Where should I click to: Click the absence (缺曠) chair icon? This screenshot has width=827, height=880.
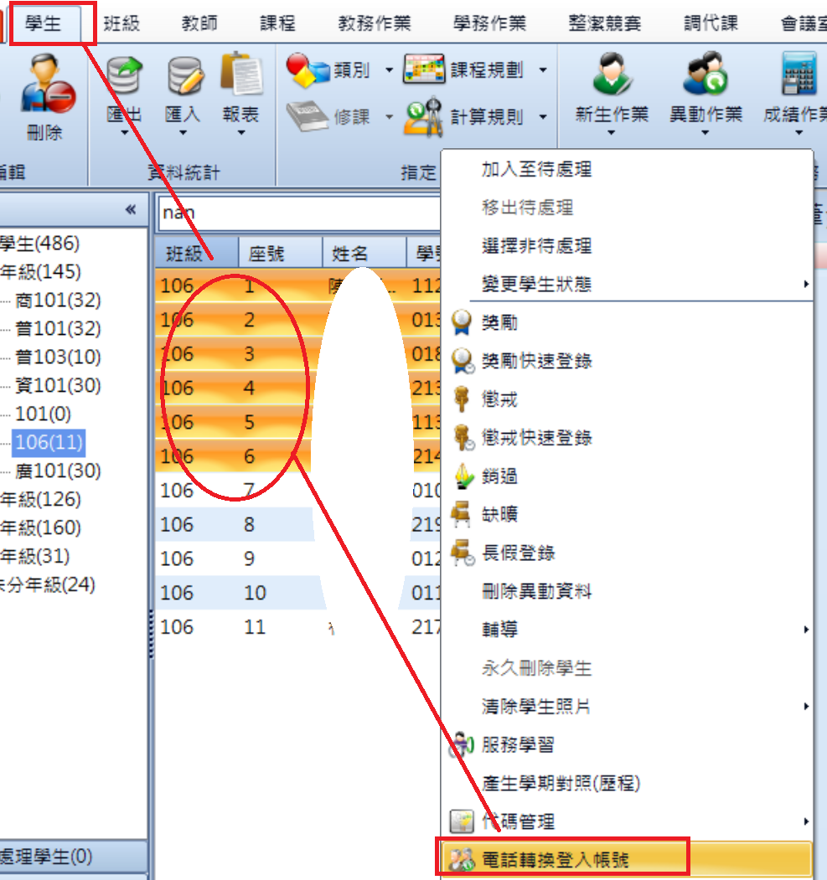(462, 514)
